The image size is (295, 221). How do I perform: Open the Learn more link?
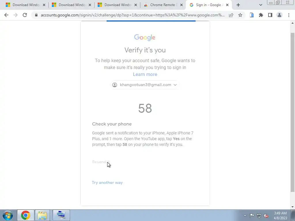point(145,75)
